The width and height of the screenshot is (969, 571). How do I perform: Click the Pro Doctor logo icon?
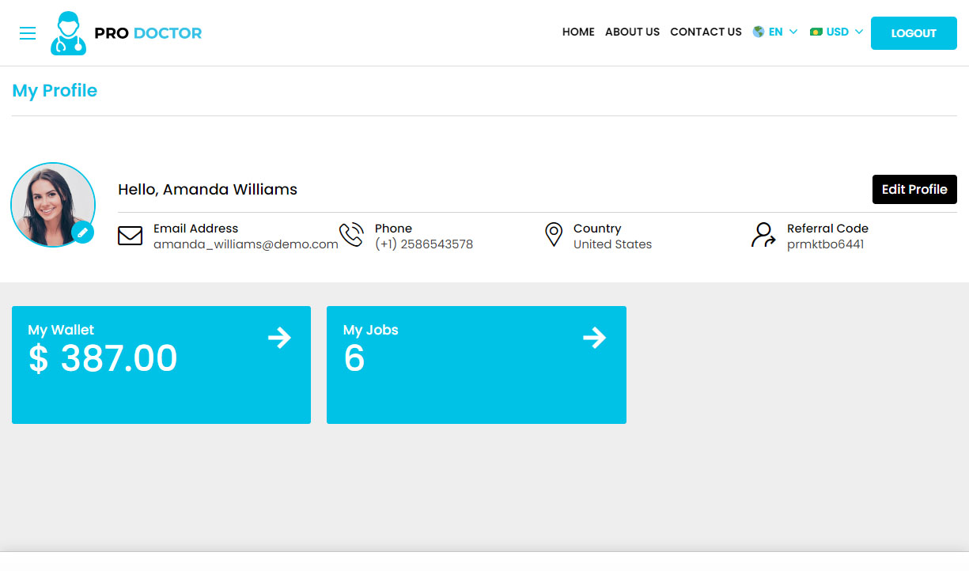coord(68,33)
